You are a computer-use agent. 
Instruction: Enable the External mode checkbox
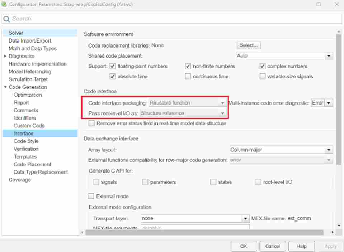coord(91,196)
